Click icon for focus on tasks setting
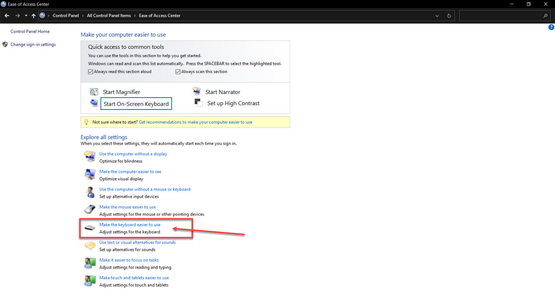Viewport: 555px width, 301px height. pos(90,263)
